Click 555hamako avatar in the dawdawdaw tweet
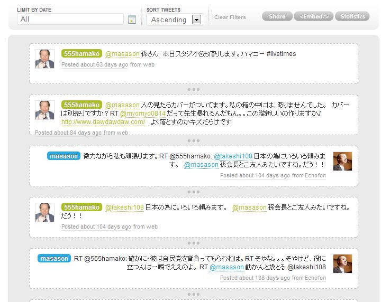This screenshot has height=302, width=390. pyautogui.click(x=45, y=110)
